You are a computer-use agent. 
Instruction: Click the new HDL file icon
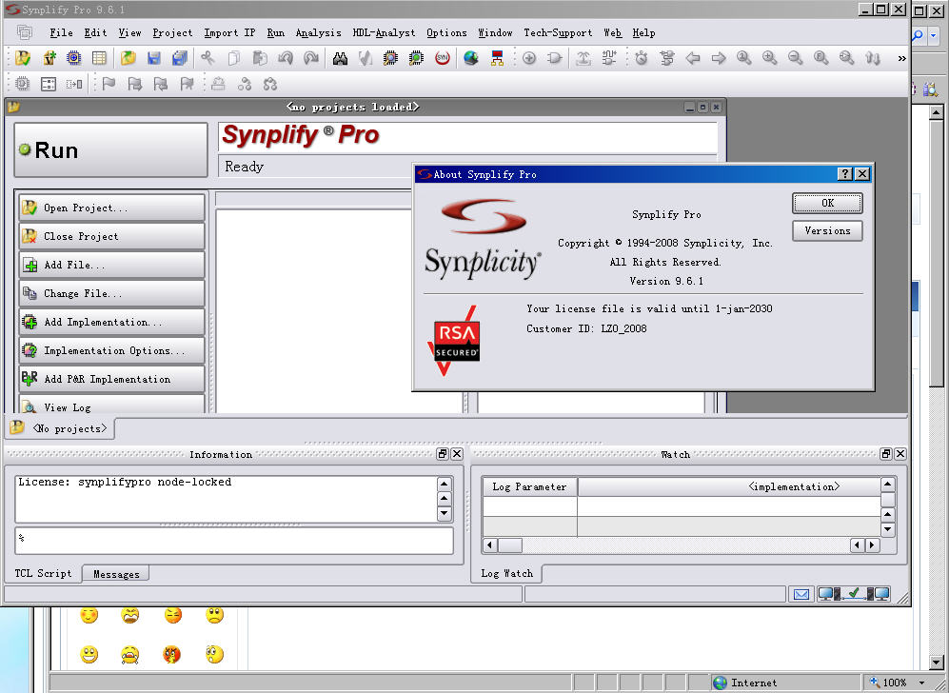[x=49, y=58]
